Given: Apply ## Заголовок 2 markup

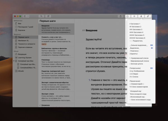Looking at the screenshot, I should click(135, 27).
